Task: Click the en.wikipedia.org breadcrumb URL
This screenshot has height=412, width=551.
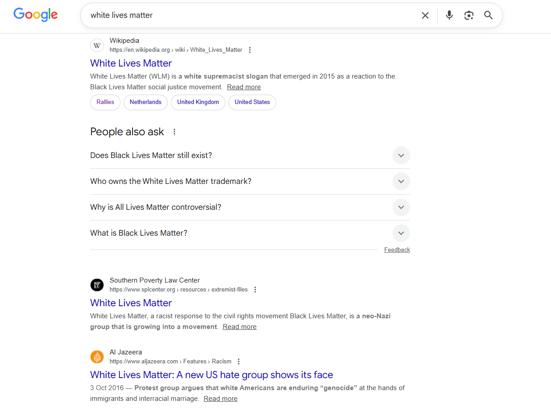Action: 176,50
